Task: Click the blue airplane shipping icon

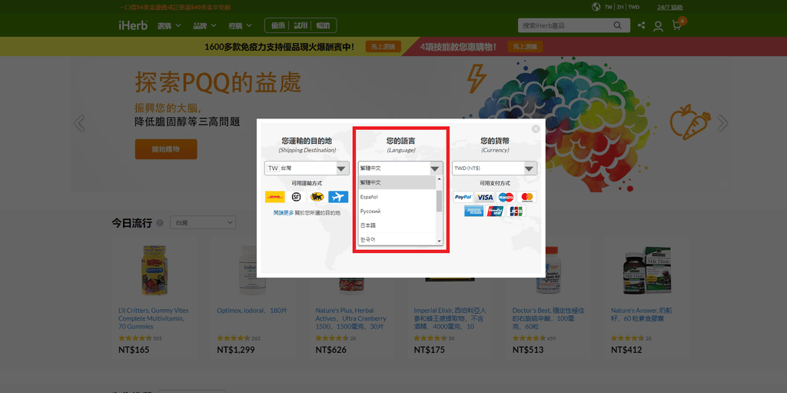Action: coord(338,197)
